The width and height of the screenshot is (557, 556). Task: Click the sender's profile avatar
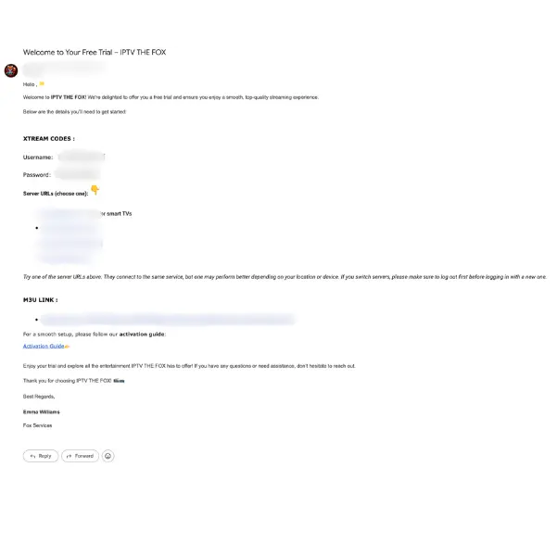tap(11, 71)
